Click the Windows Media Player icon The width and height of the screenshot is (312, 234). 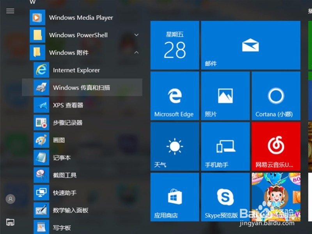click(x=37, y=18)
